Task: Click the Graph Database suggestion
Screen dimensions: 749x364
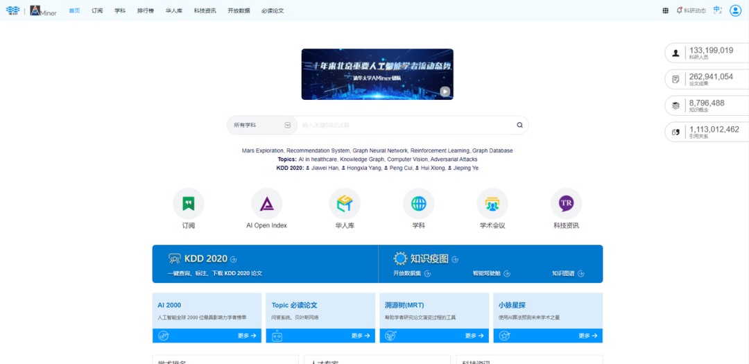Action: pyautogui.click(x=492, y=150)
